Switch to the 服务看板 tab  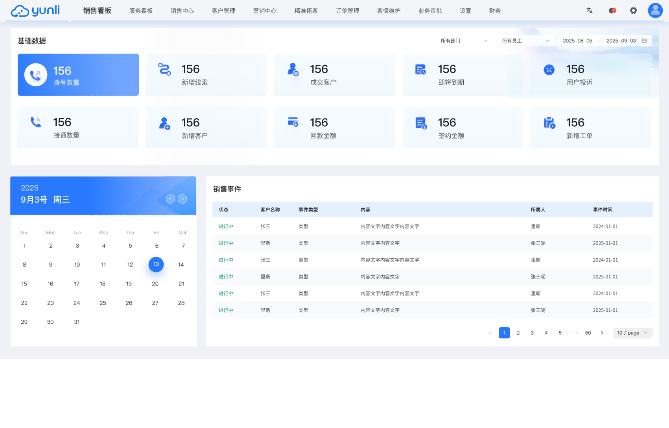pyautogui.click(x=140, y=11)
